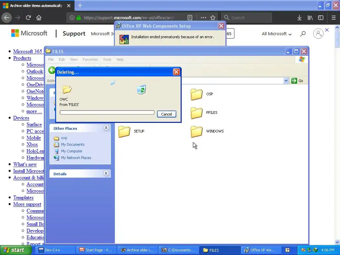Click Support heading link
Viewport: 340px width, 255px height.
tap(74, 34)
